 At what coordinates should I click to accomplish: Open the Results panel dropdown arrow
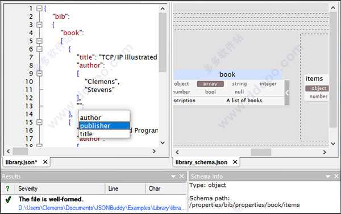click(x=173, y=177)
